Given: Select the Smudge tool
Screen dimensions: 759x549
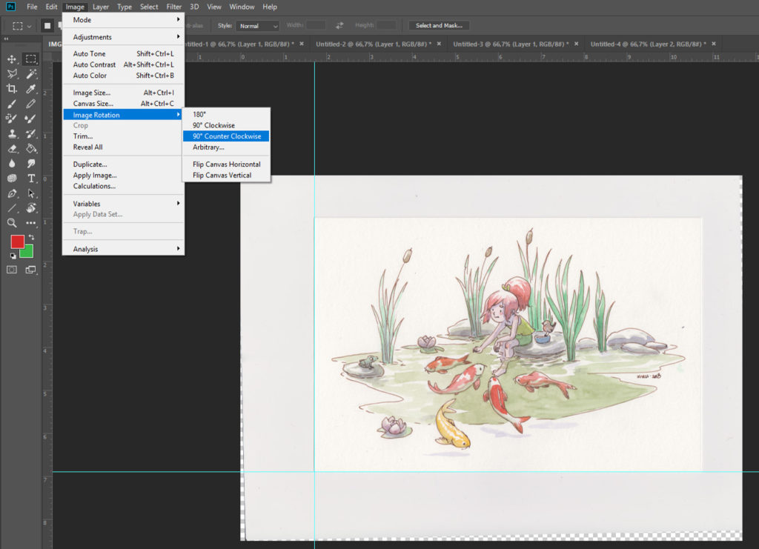Looking at the screenshot, I should [x=31, y=164].
